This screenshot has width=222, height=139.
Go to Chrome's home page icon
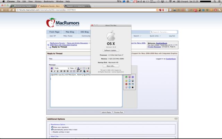[13, 10]
